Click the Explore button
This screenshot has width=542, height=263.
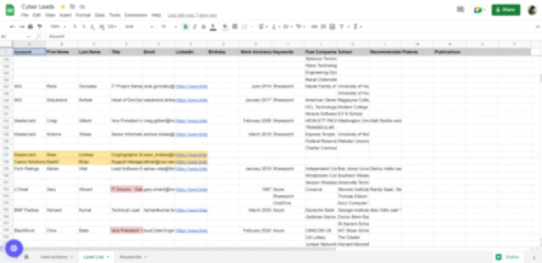pyautogui.click(x=508, y=257)
